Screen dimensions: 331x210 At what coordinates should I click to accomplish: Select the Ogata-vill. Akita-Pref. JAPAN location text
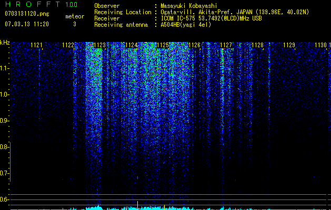235,12
